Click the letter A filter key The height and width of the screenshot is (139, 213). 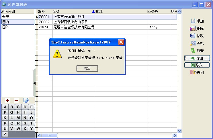[x=5, y=107]
